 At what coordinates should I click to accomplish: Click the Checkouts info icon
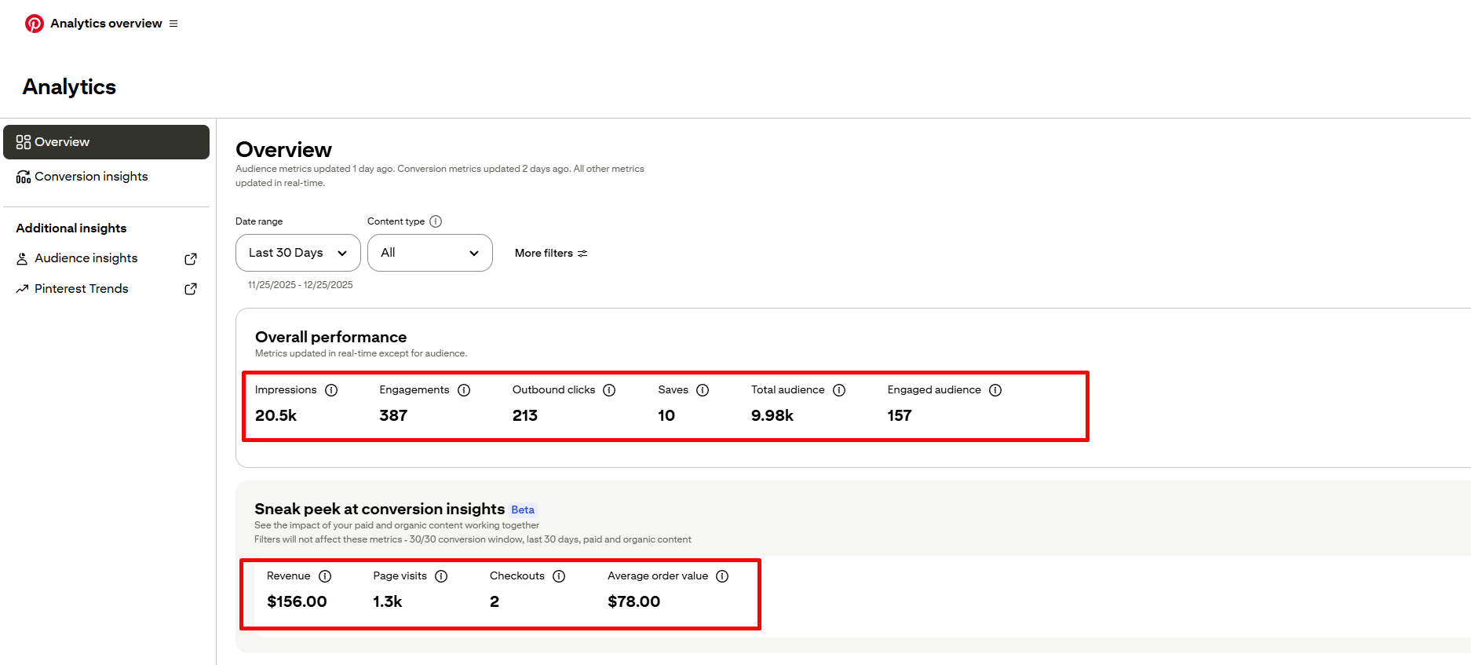(559, 576)
